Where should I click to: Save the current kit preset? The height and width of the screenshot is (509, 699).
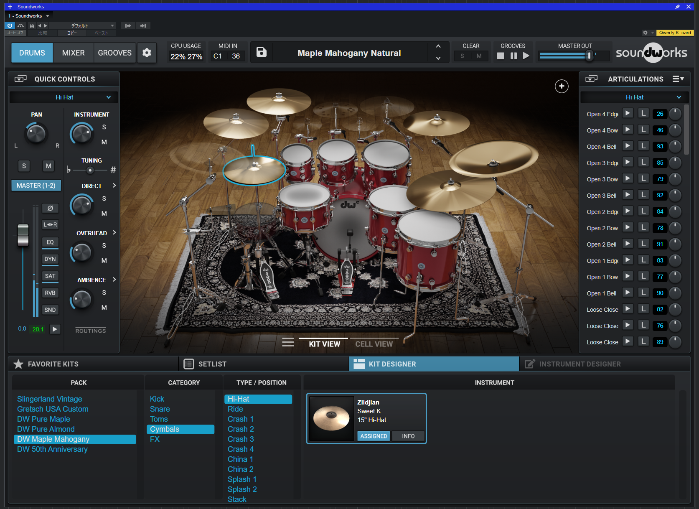262,52
